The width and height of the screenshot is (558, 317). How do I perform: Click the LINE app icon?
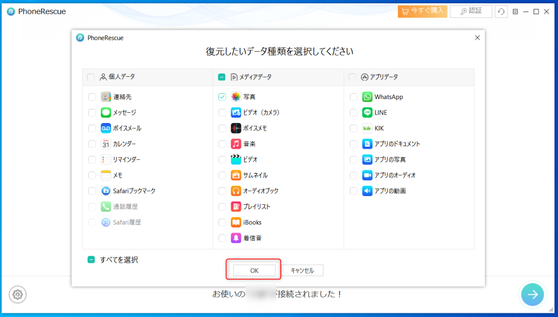tap(367, 112)
